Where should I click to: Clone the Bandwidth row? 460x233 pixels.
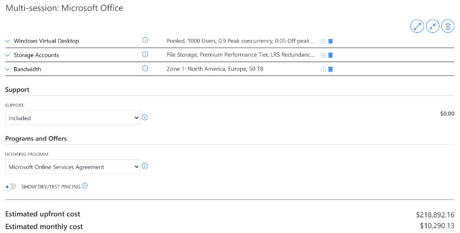(x=323, y=70)
